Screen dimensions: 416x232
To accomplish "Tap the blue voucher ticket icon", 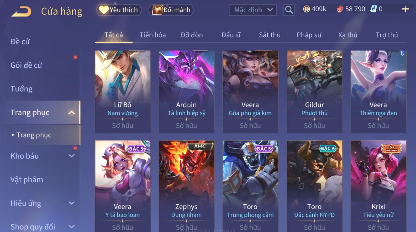I will 373,9.
